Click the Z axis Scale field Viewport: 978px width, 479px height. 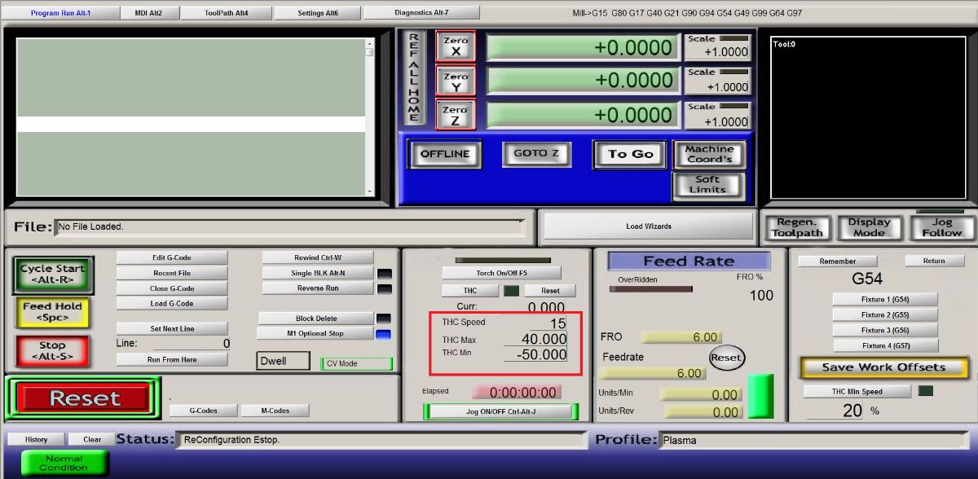point(716,121)
